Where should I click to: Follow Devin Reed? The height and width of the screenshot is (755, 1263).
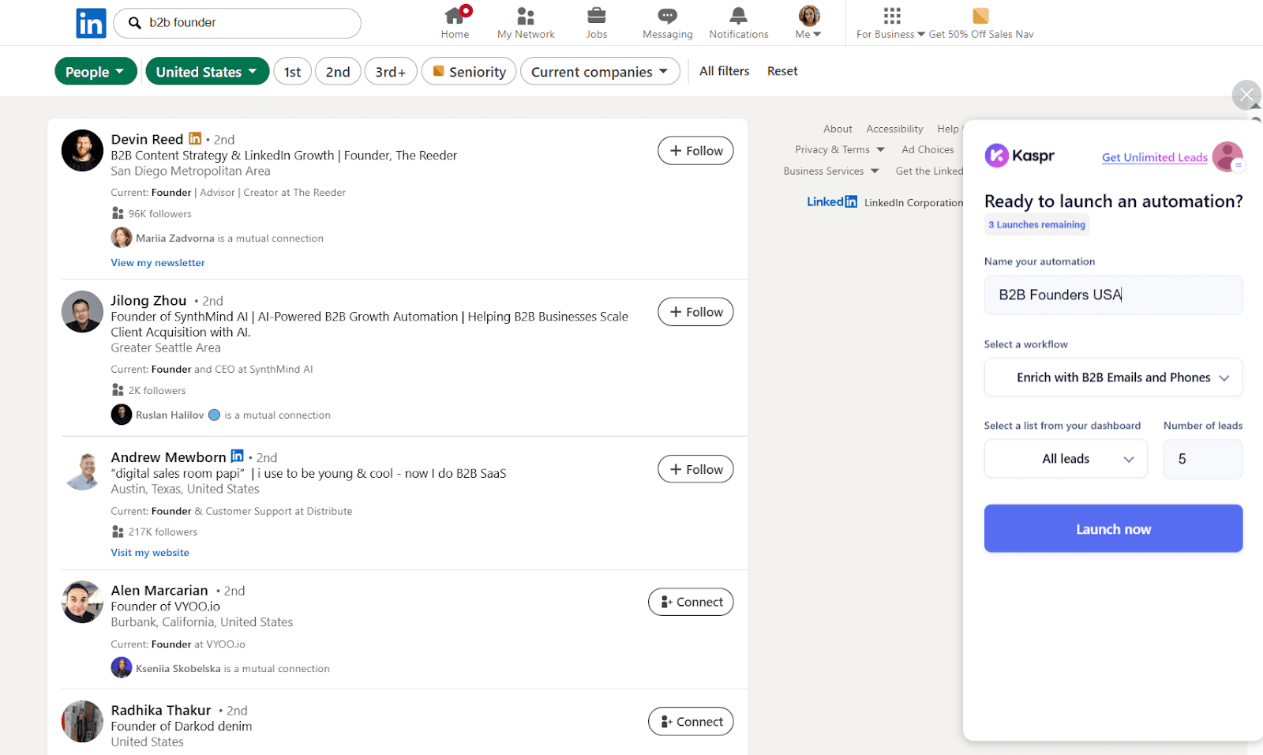tap(695, 151)
